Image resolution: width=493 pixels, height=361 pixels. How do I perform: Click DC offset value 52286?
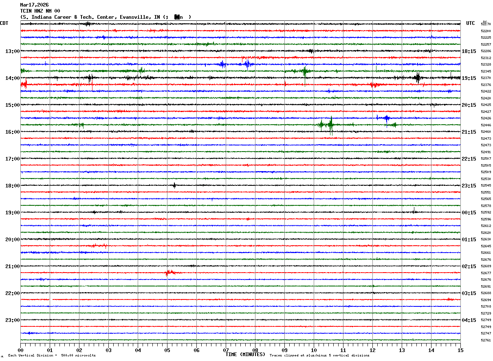click(x=486, y=51)
